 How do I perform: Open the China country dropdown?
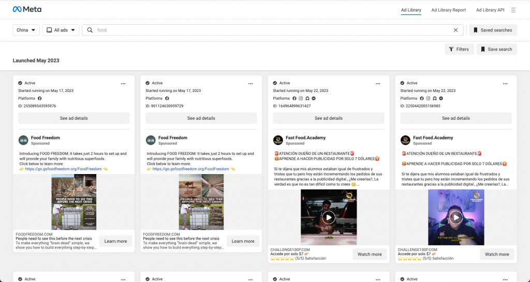(26, 30)
